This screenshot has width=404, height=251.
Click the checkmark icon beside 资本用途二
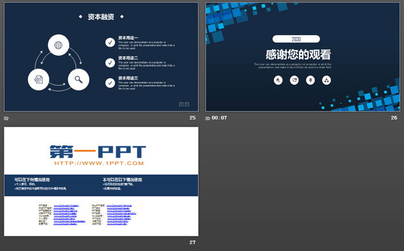point(110,63)
